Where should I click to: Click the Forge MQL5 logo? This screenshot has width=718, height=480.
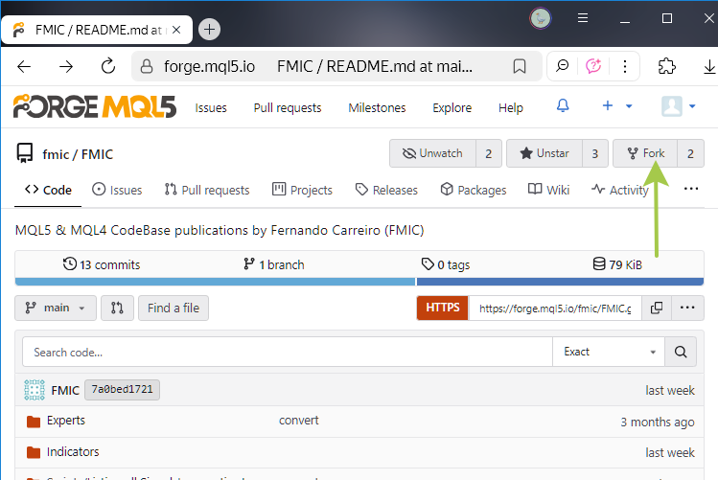[x=94, y=106]
